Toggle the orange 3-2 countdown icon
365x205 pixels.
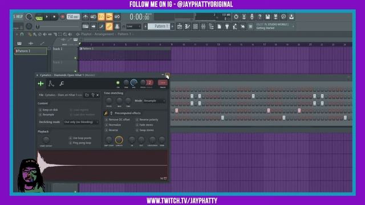(x=102, y=17)
